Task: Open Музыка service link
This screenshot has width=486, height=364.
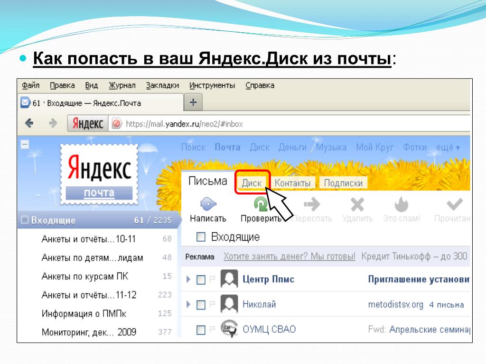Action: coord(331,147)
